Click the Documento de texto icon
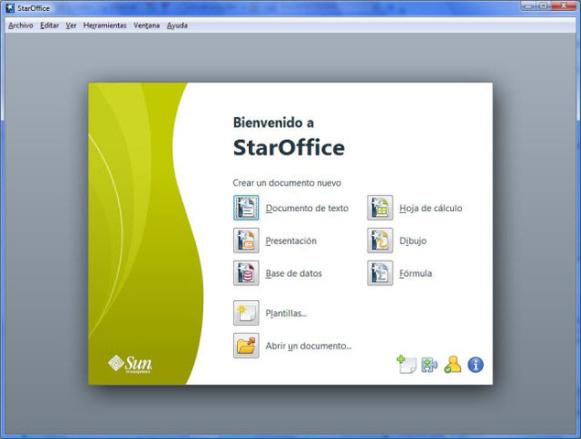This screenshot has width=581, height=439. [x=246, y=208]
